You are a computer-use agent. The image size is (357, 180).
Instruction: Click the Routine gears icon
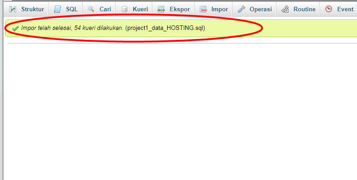[285, 9]
